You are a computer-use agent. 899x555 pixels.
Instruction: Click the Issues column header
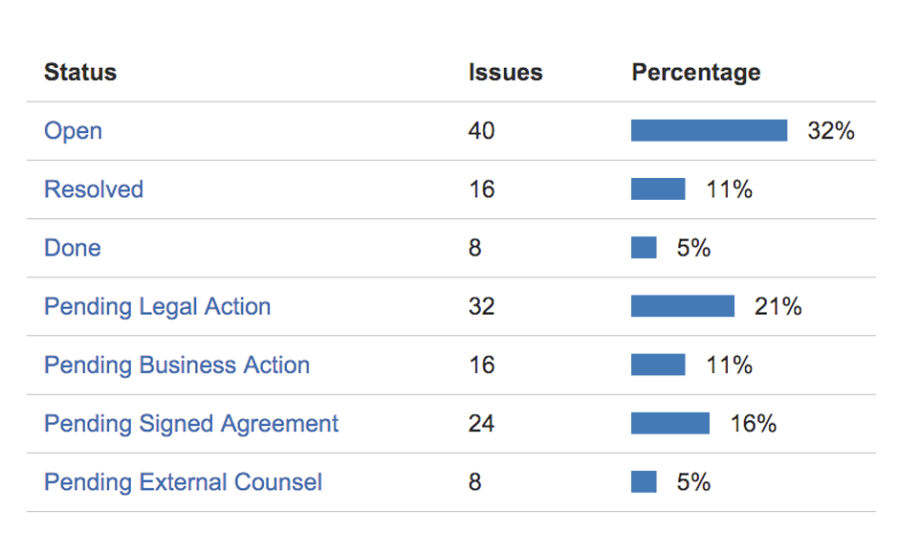click(x=505, y=73)
